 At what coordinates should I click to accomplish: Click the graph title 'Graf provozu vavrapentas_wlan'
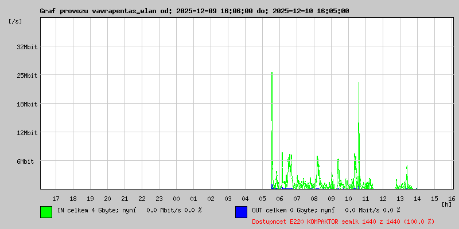(x=98, y=11)
